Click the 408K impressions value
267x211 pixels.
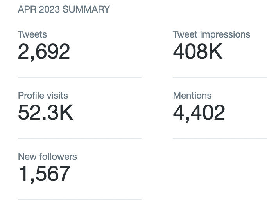point(198,51)
